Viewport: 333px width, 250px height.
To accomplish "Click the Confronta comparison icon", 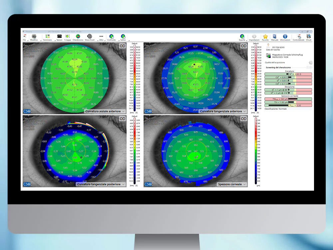I will 111,37.
